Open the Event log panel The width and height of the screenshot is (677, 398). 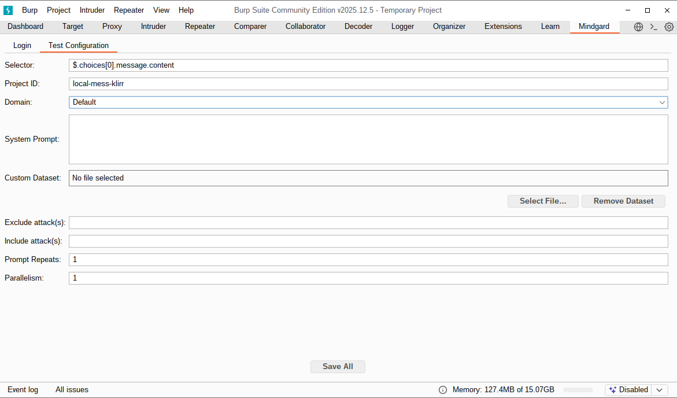(23, 390)
